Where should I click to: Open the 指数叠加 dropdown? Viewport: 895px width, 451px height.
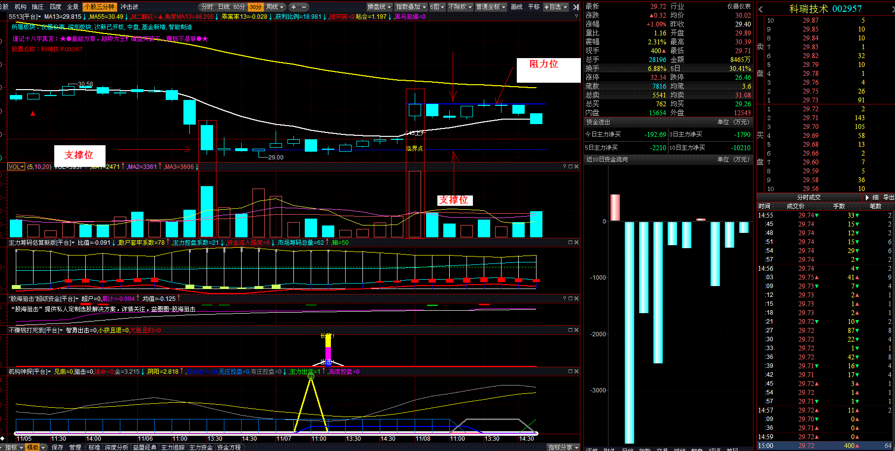(411, 7)
